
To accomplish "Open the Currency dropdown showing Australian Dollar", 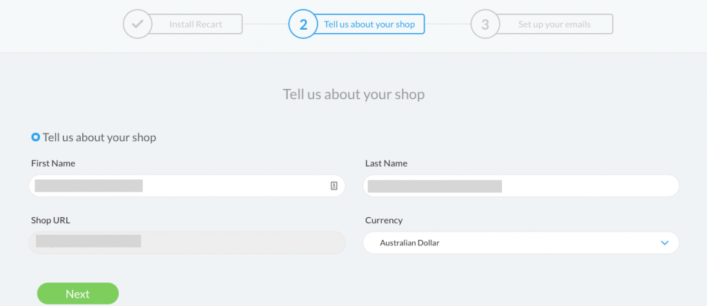I will pyautogui.click(x=521, y=243).
